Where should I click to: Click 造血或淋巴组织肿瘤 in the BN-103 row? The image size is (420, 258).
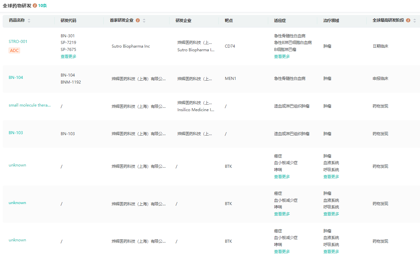292,134
